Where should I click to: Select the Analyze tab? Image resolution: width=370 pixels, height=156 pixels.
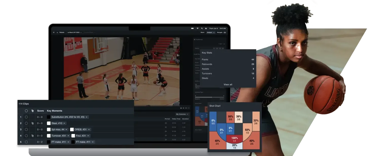tap(210, 32)
